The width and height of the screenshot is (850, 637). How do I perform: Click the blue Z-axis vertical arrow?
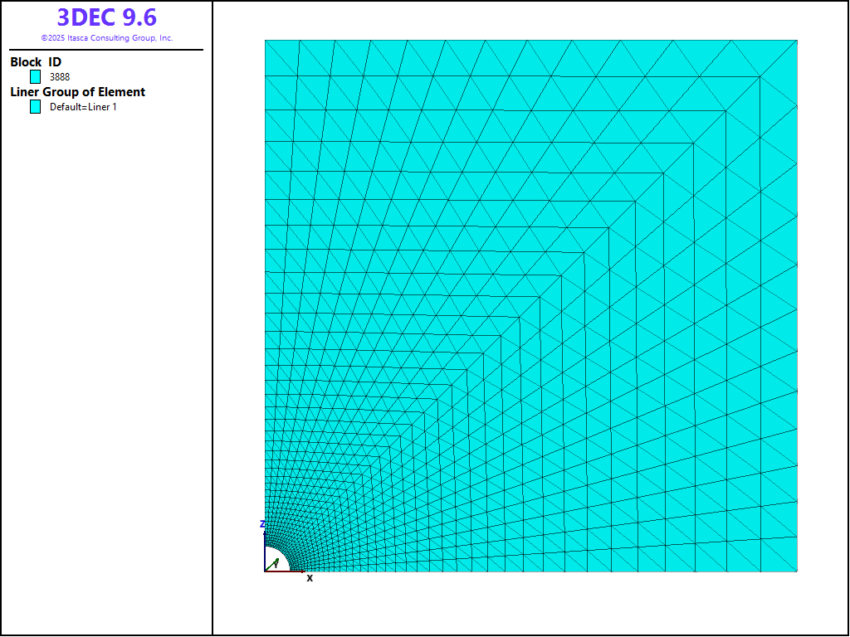tap(265, 549)
